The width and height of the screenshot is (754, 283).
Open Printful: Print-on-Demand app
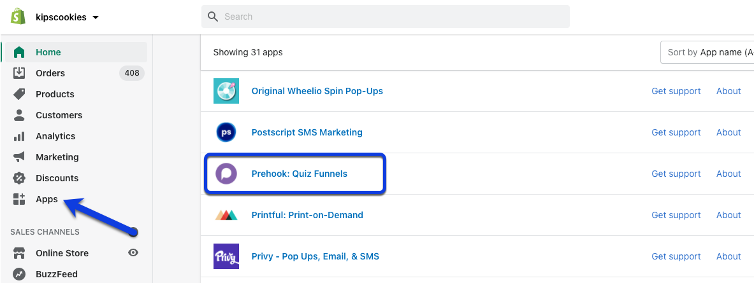pyautogui.click(x=307, y=215)
